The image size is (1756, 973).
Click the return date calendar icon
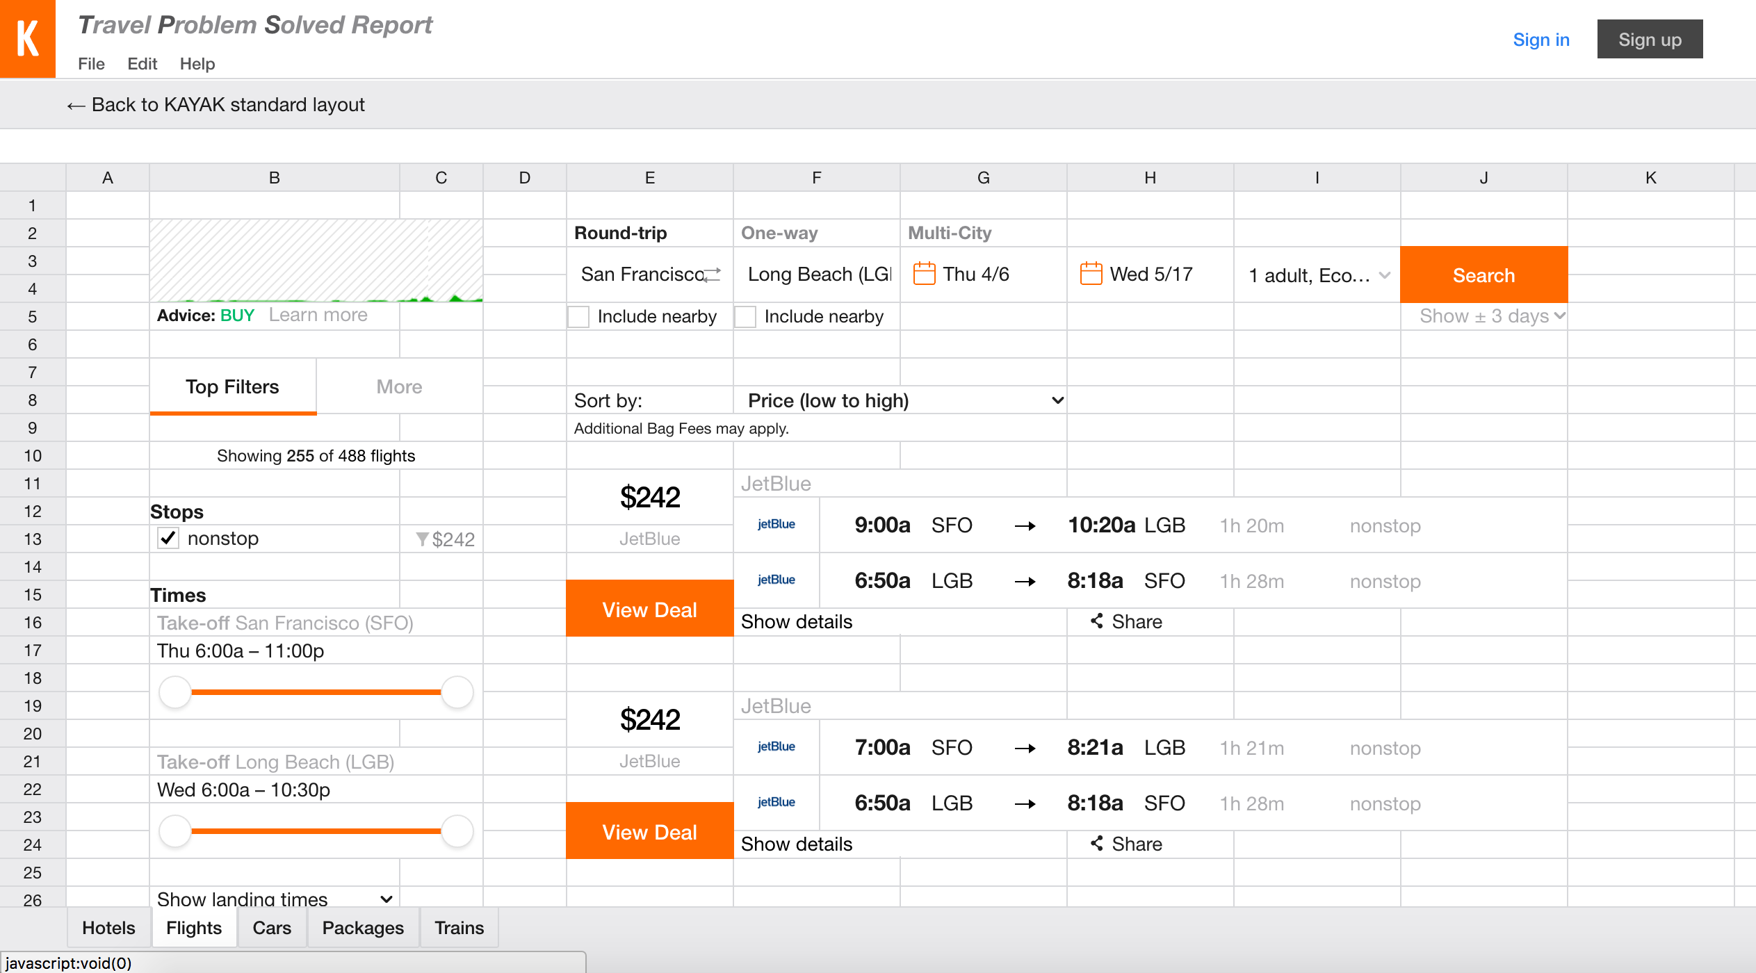click(1091, 274)
